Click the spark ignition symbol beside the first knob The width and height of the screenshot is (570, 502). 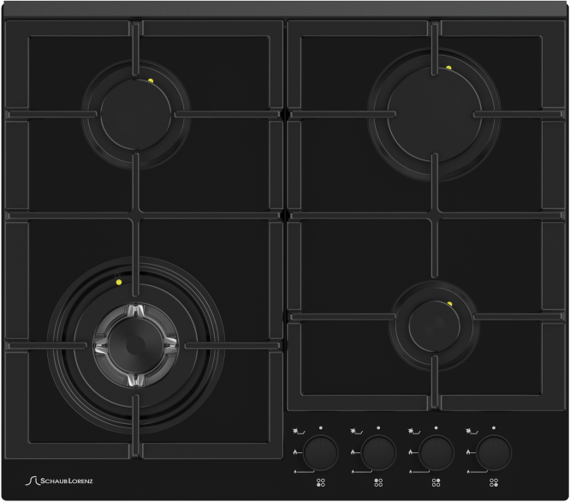(295, 428)
